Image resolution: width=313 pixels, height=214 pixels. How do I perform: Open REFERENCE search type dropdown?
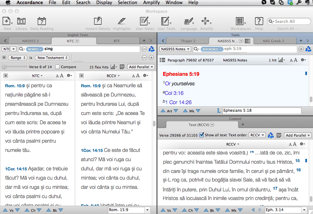point(212,49)
